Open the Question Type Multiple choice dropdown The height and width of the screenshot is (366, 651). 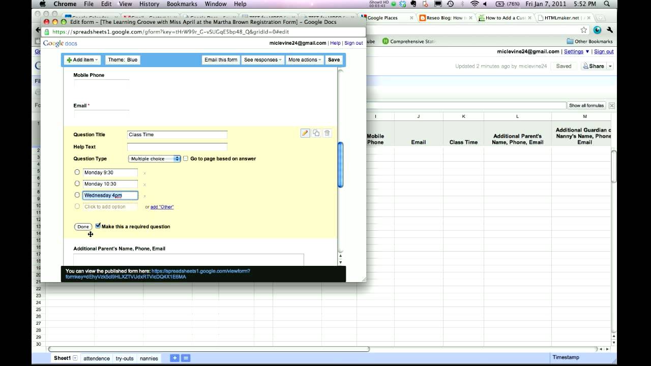tap(155, 159)
